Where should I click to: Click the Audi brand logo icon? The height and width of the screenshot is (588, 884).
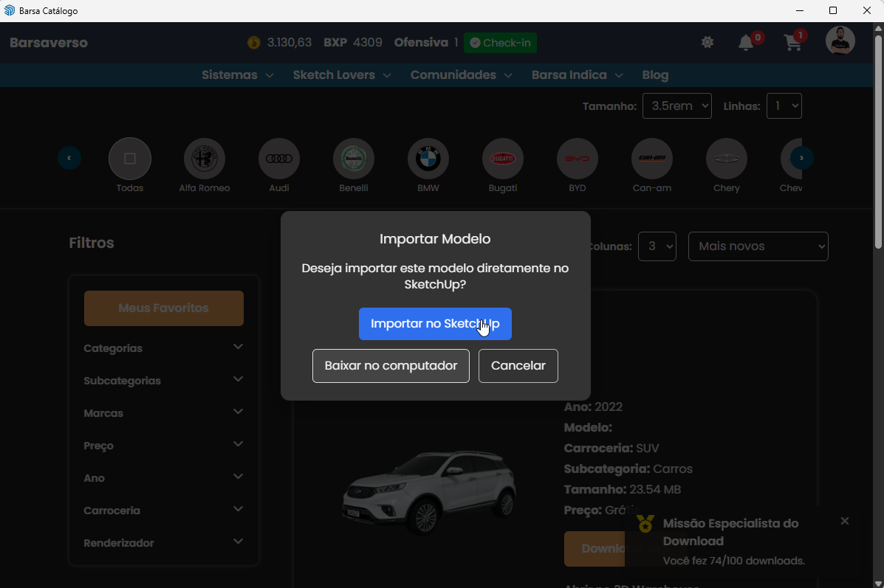[279, 159]
